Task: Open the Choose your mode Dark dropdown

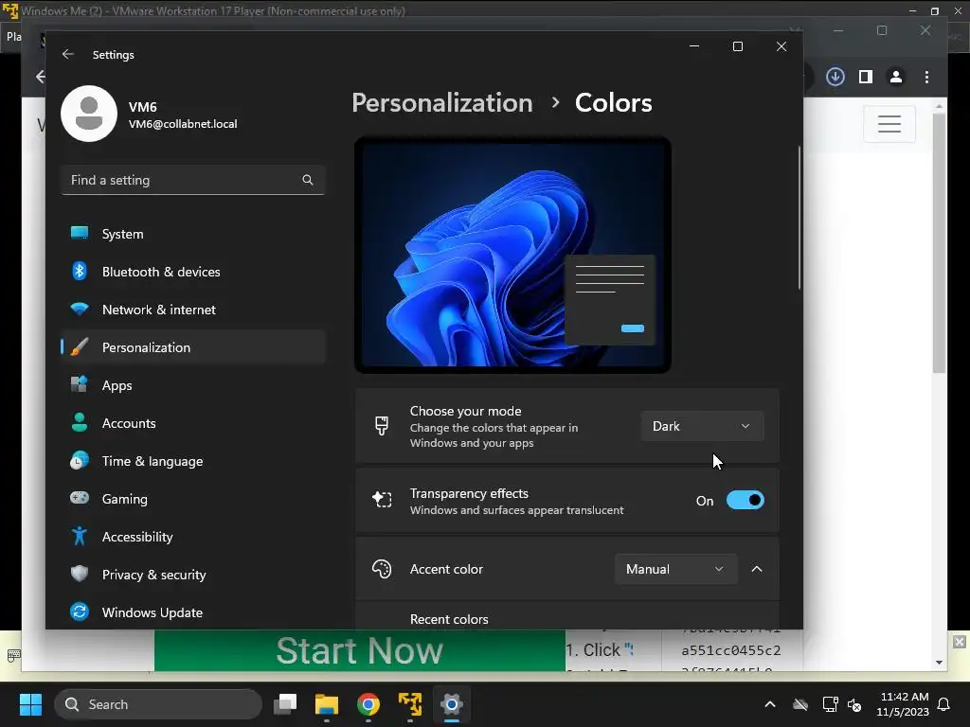Action: [702, 426]
